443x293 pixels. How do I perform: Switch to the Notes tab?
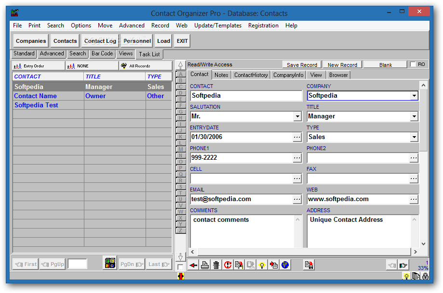click(221, 75)
